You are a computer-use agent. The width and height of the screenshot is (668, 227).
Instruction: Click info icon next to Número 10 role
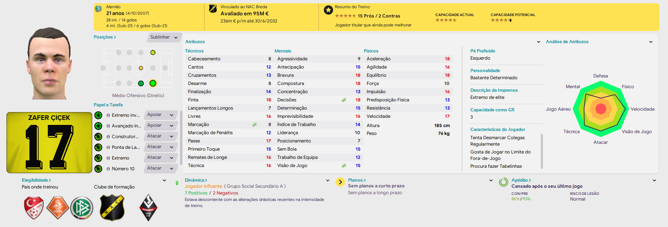[108, 169]
